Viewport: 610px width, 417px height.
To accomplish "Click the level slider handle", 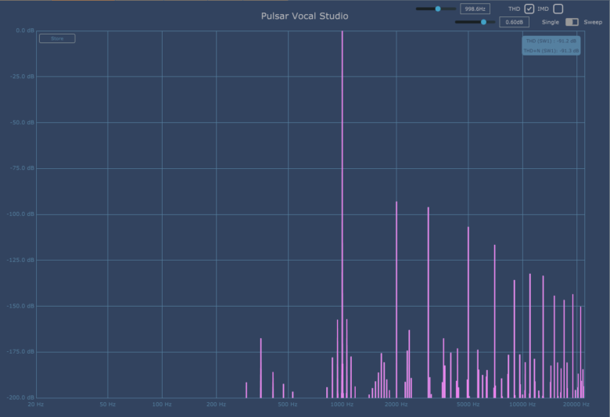I will click(x=483, y=22).
